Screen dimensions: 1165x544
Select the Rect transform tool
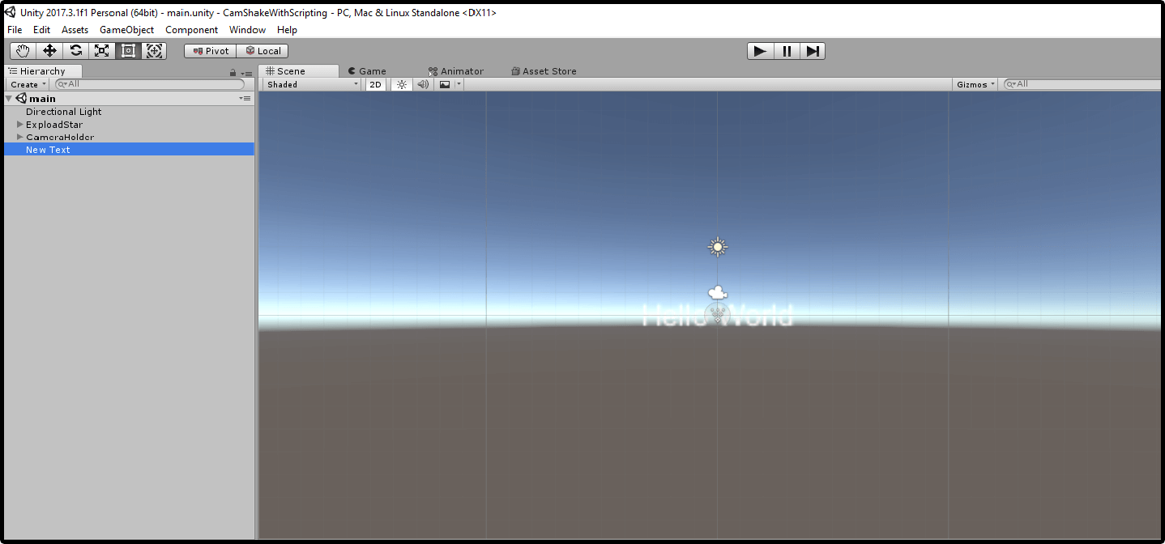pyautogui.click(x=128, y=50)
